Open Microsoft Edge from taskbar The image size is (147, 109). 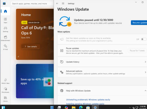(81, 108)
